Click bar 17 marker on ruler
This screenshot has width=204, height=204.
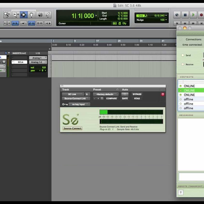click(x=97, y=41)
